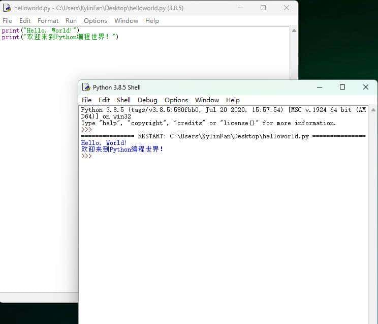
Task: Close the helloworld.py editor window
Action: (287, 8)
